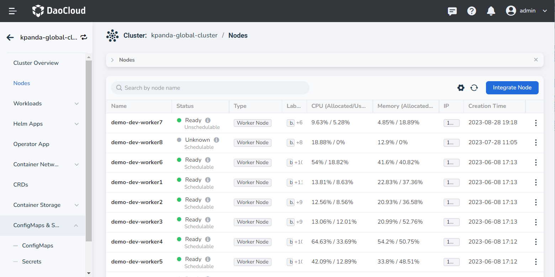Open the table settings gear icon
The height and width of the screenshot is (277, 555).
461,88
